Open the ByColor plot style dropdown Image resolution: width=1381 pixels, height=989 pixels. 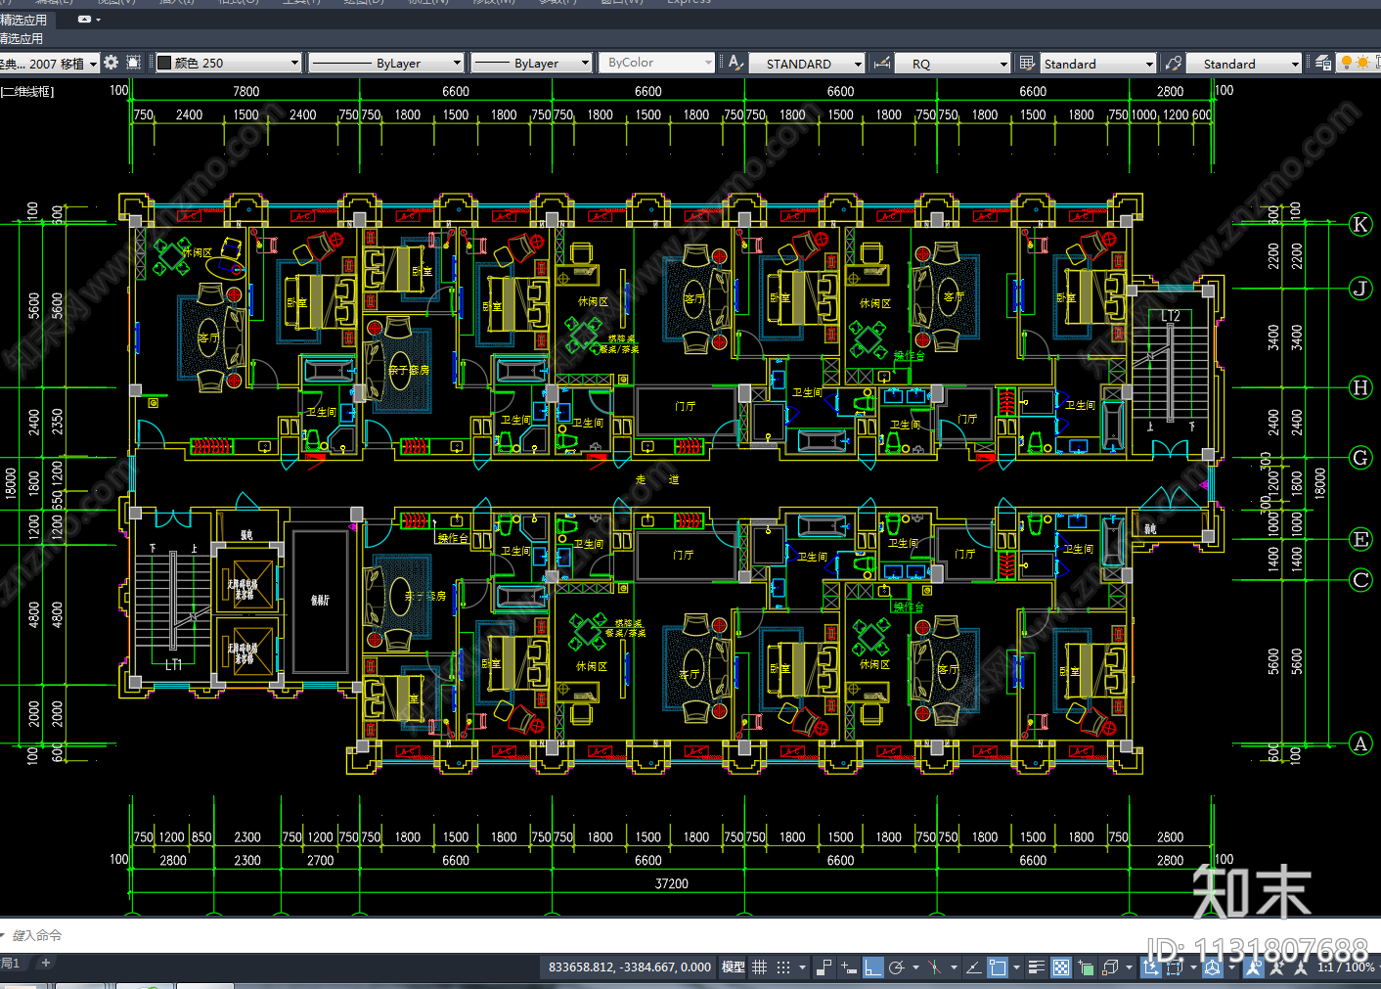(x=656, y=63)
